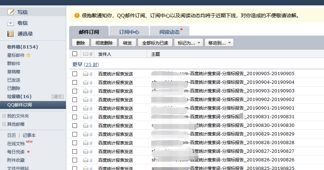
Task: Check the box for the 20190904 report email
Action: tap(75, 83)
